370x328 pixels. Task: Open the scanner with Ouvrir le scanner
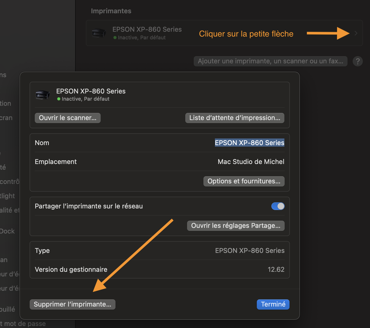[68, 118]
